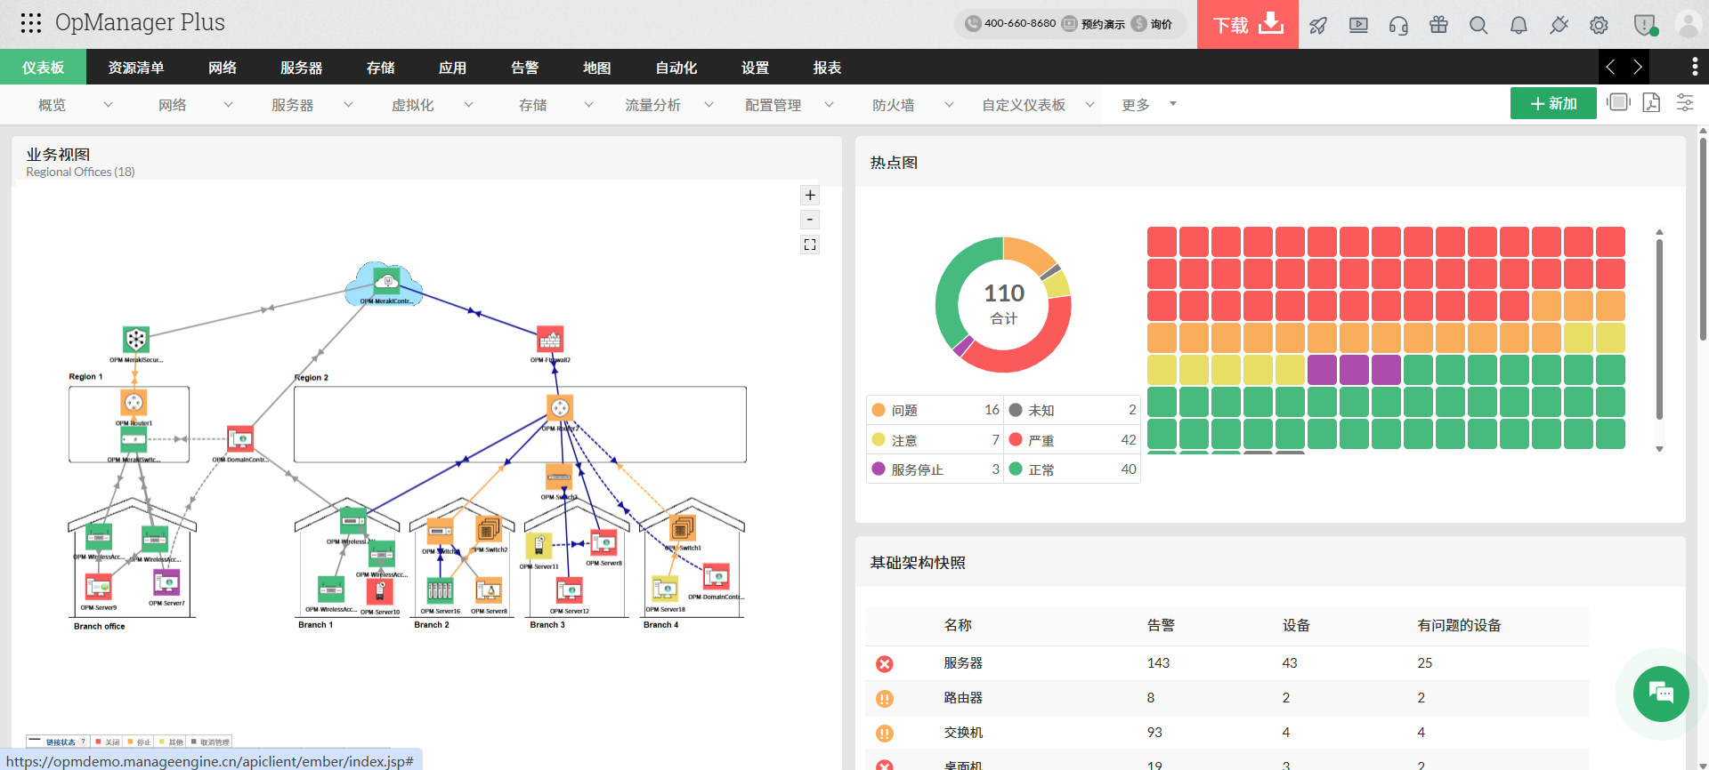This screenshot has width=1709, height=770.
Task: Zoom out on the business view map
Action: pyautogui.click(x=810, y=220)
